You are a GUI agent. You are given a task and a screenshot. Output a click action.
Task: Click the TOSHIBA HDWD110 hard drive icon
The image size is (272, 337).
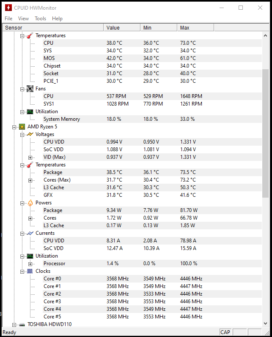coord(22,325)
